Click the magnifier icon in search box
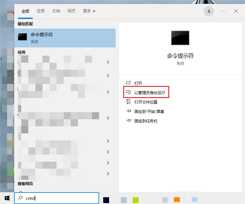Viewport: 245px width, 204px height. coord(20,198)
